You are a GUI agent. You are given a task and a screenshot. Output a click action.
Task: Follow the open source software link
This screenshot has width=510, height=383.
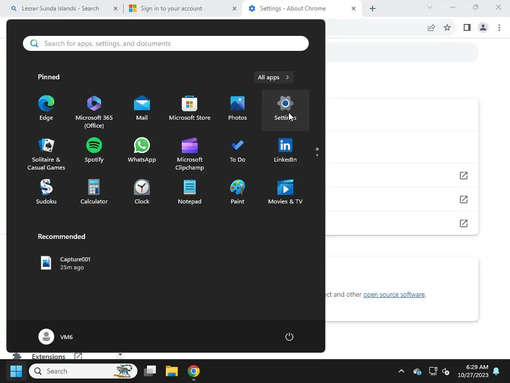click(x=394, y=294)
